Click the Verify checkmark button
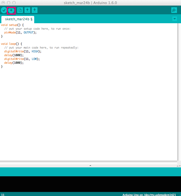The width and height of the screenshot is (181, 196). coord(4,10)
